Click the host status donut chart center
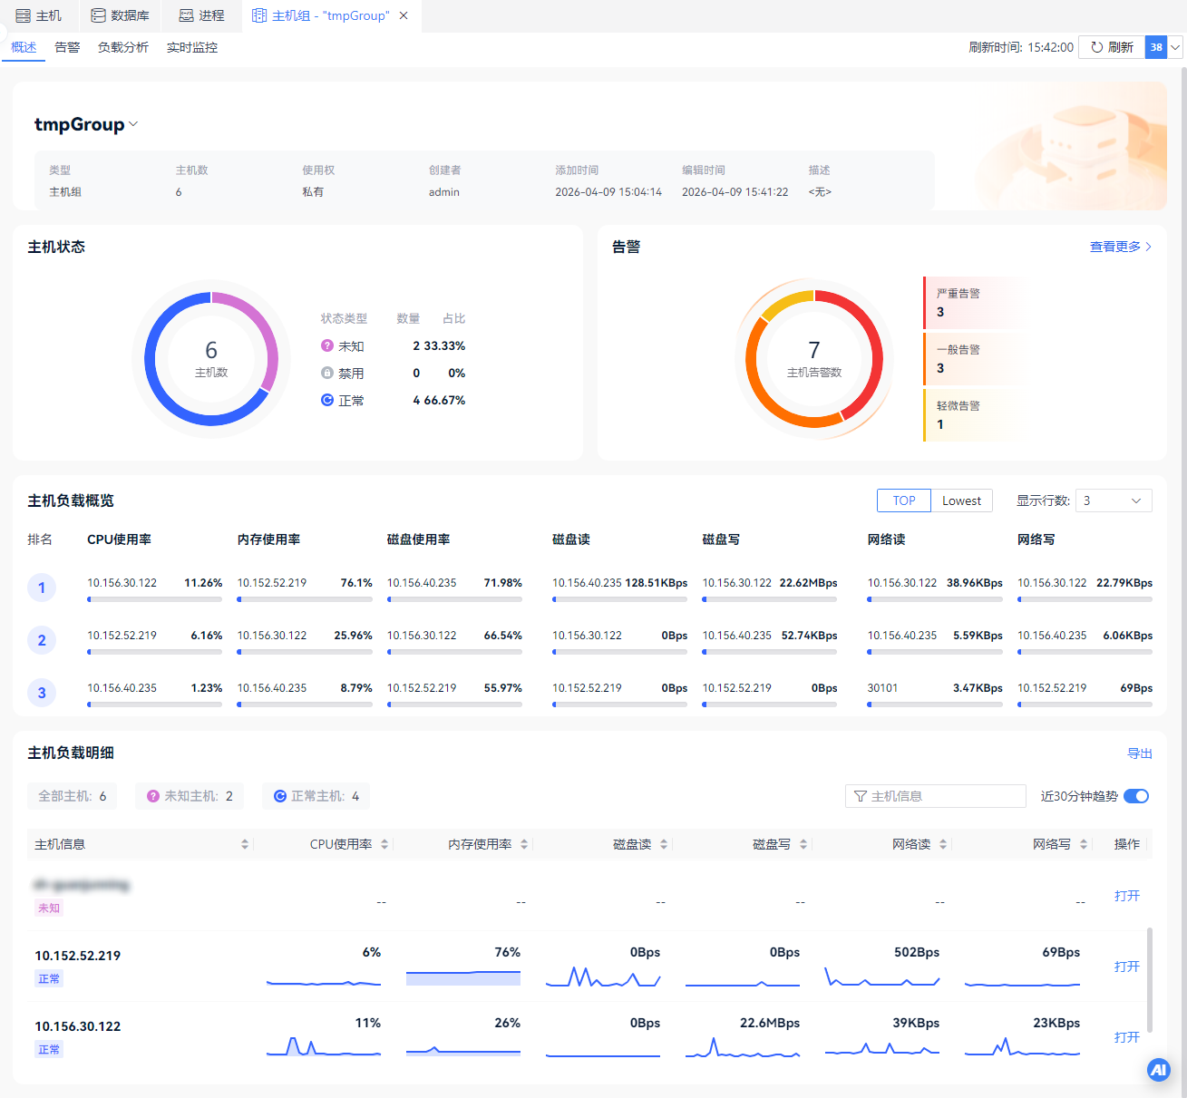 click(x=211, y=359)
